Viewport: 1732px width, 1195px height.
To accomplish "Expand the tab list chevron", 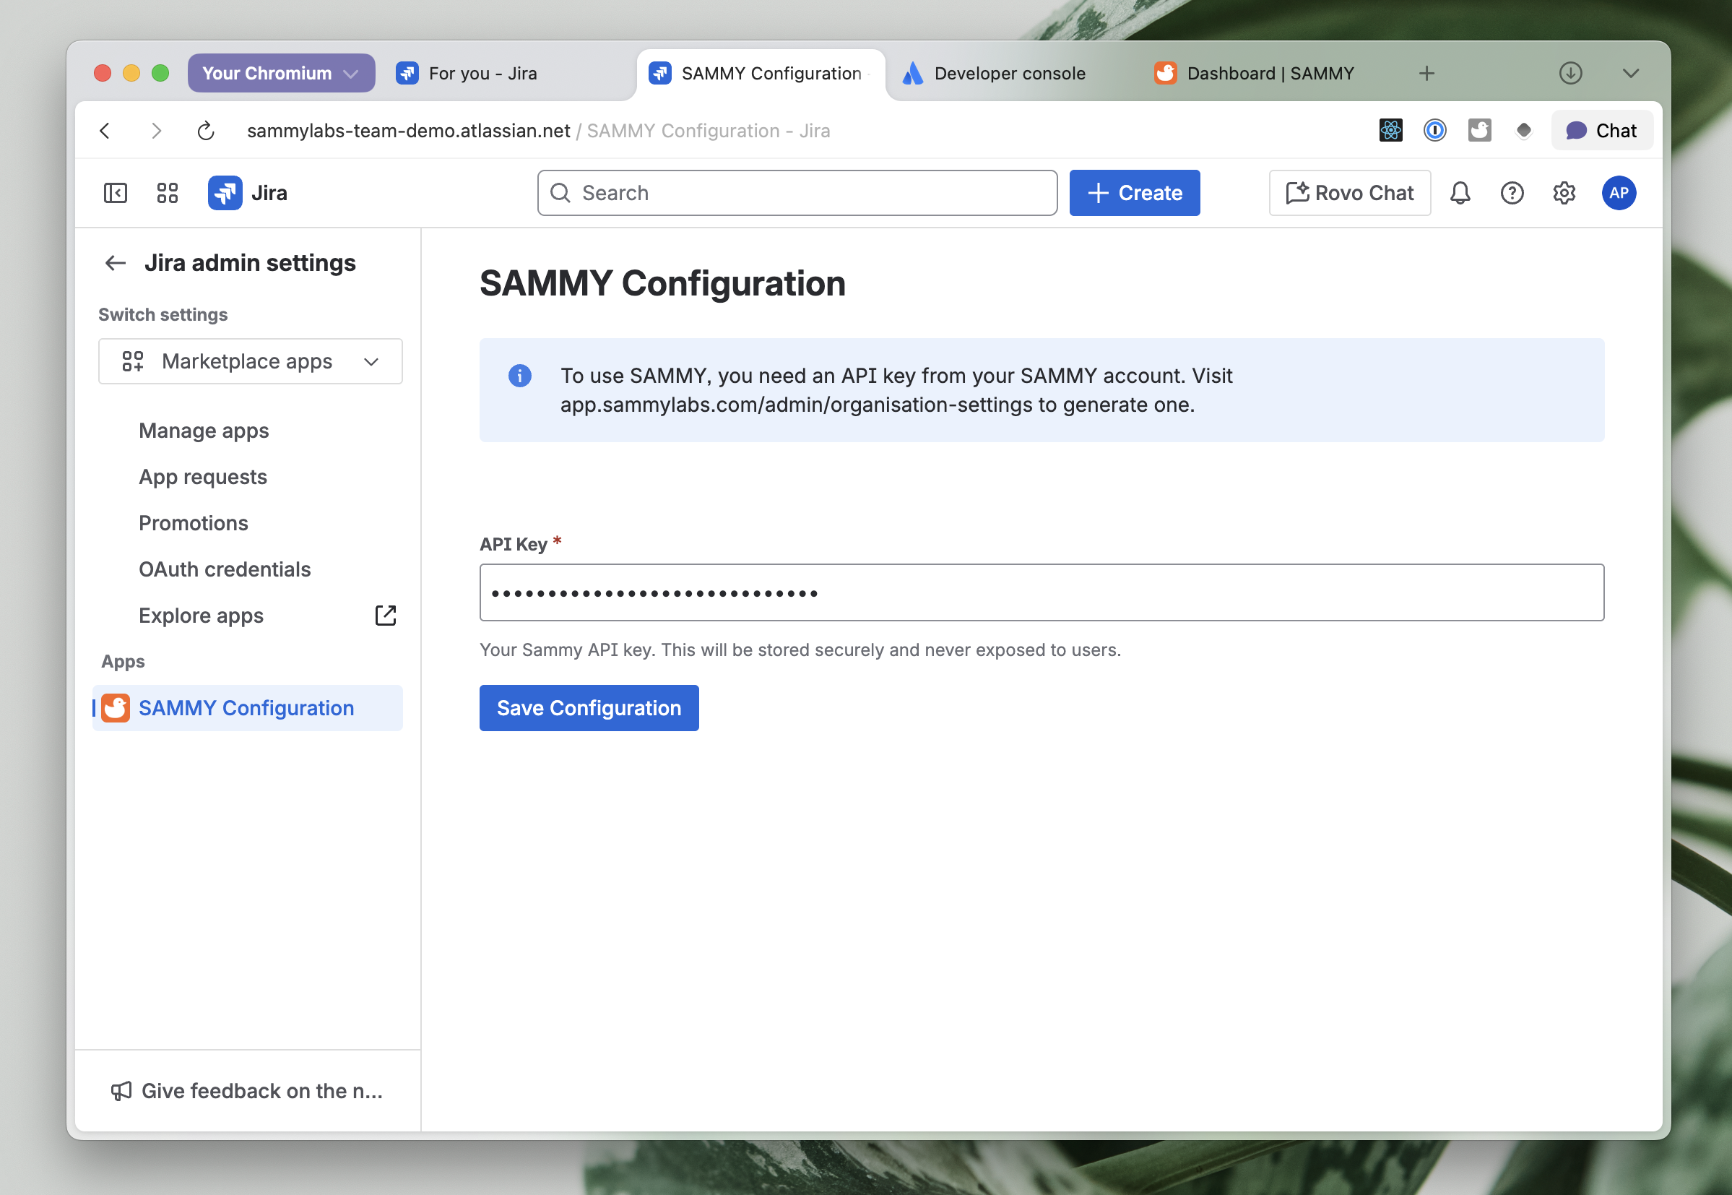I will pyautogui.click(x=1630, y=74).
